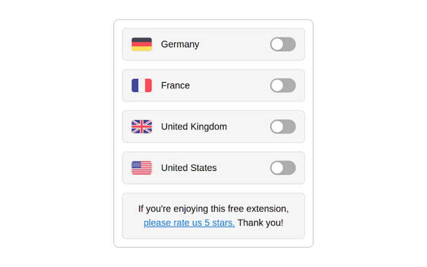The image size is (427, 267).
Task: Click the 'If you're enjoying this free extension' text
Action: pyautogui.click(x=213, y=208)
